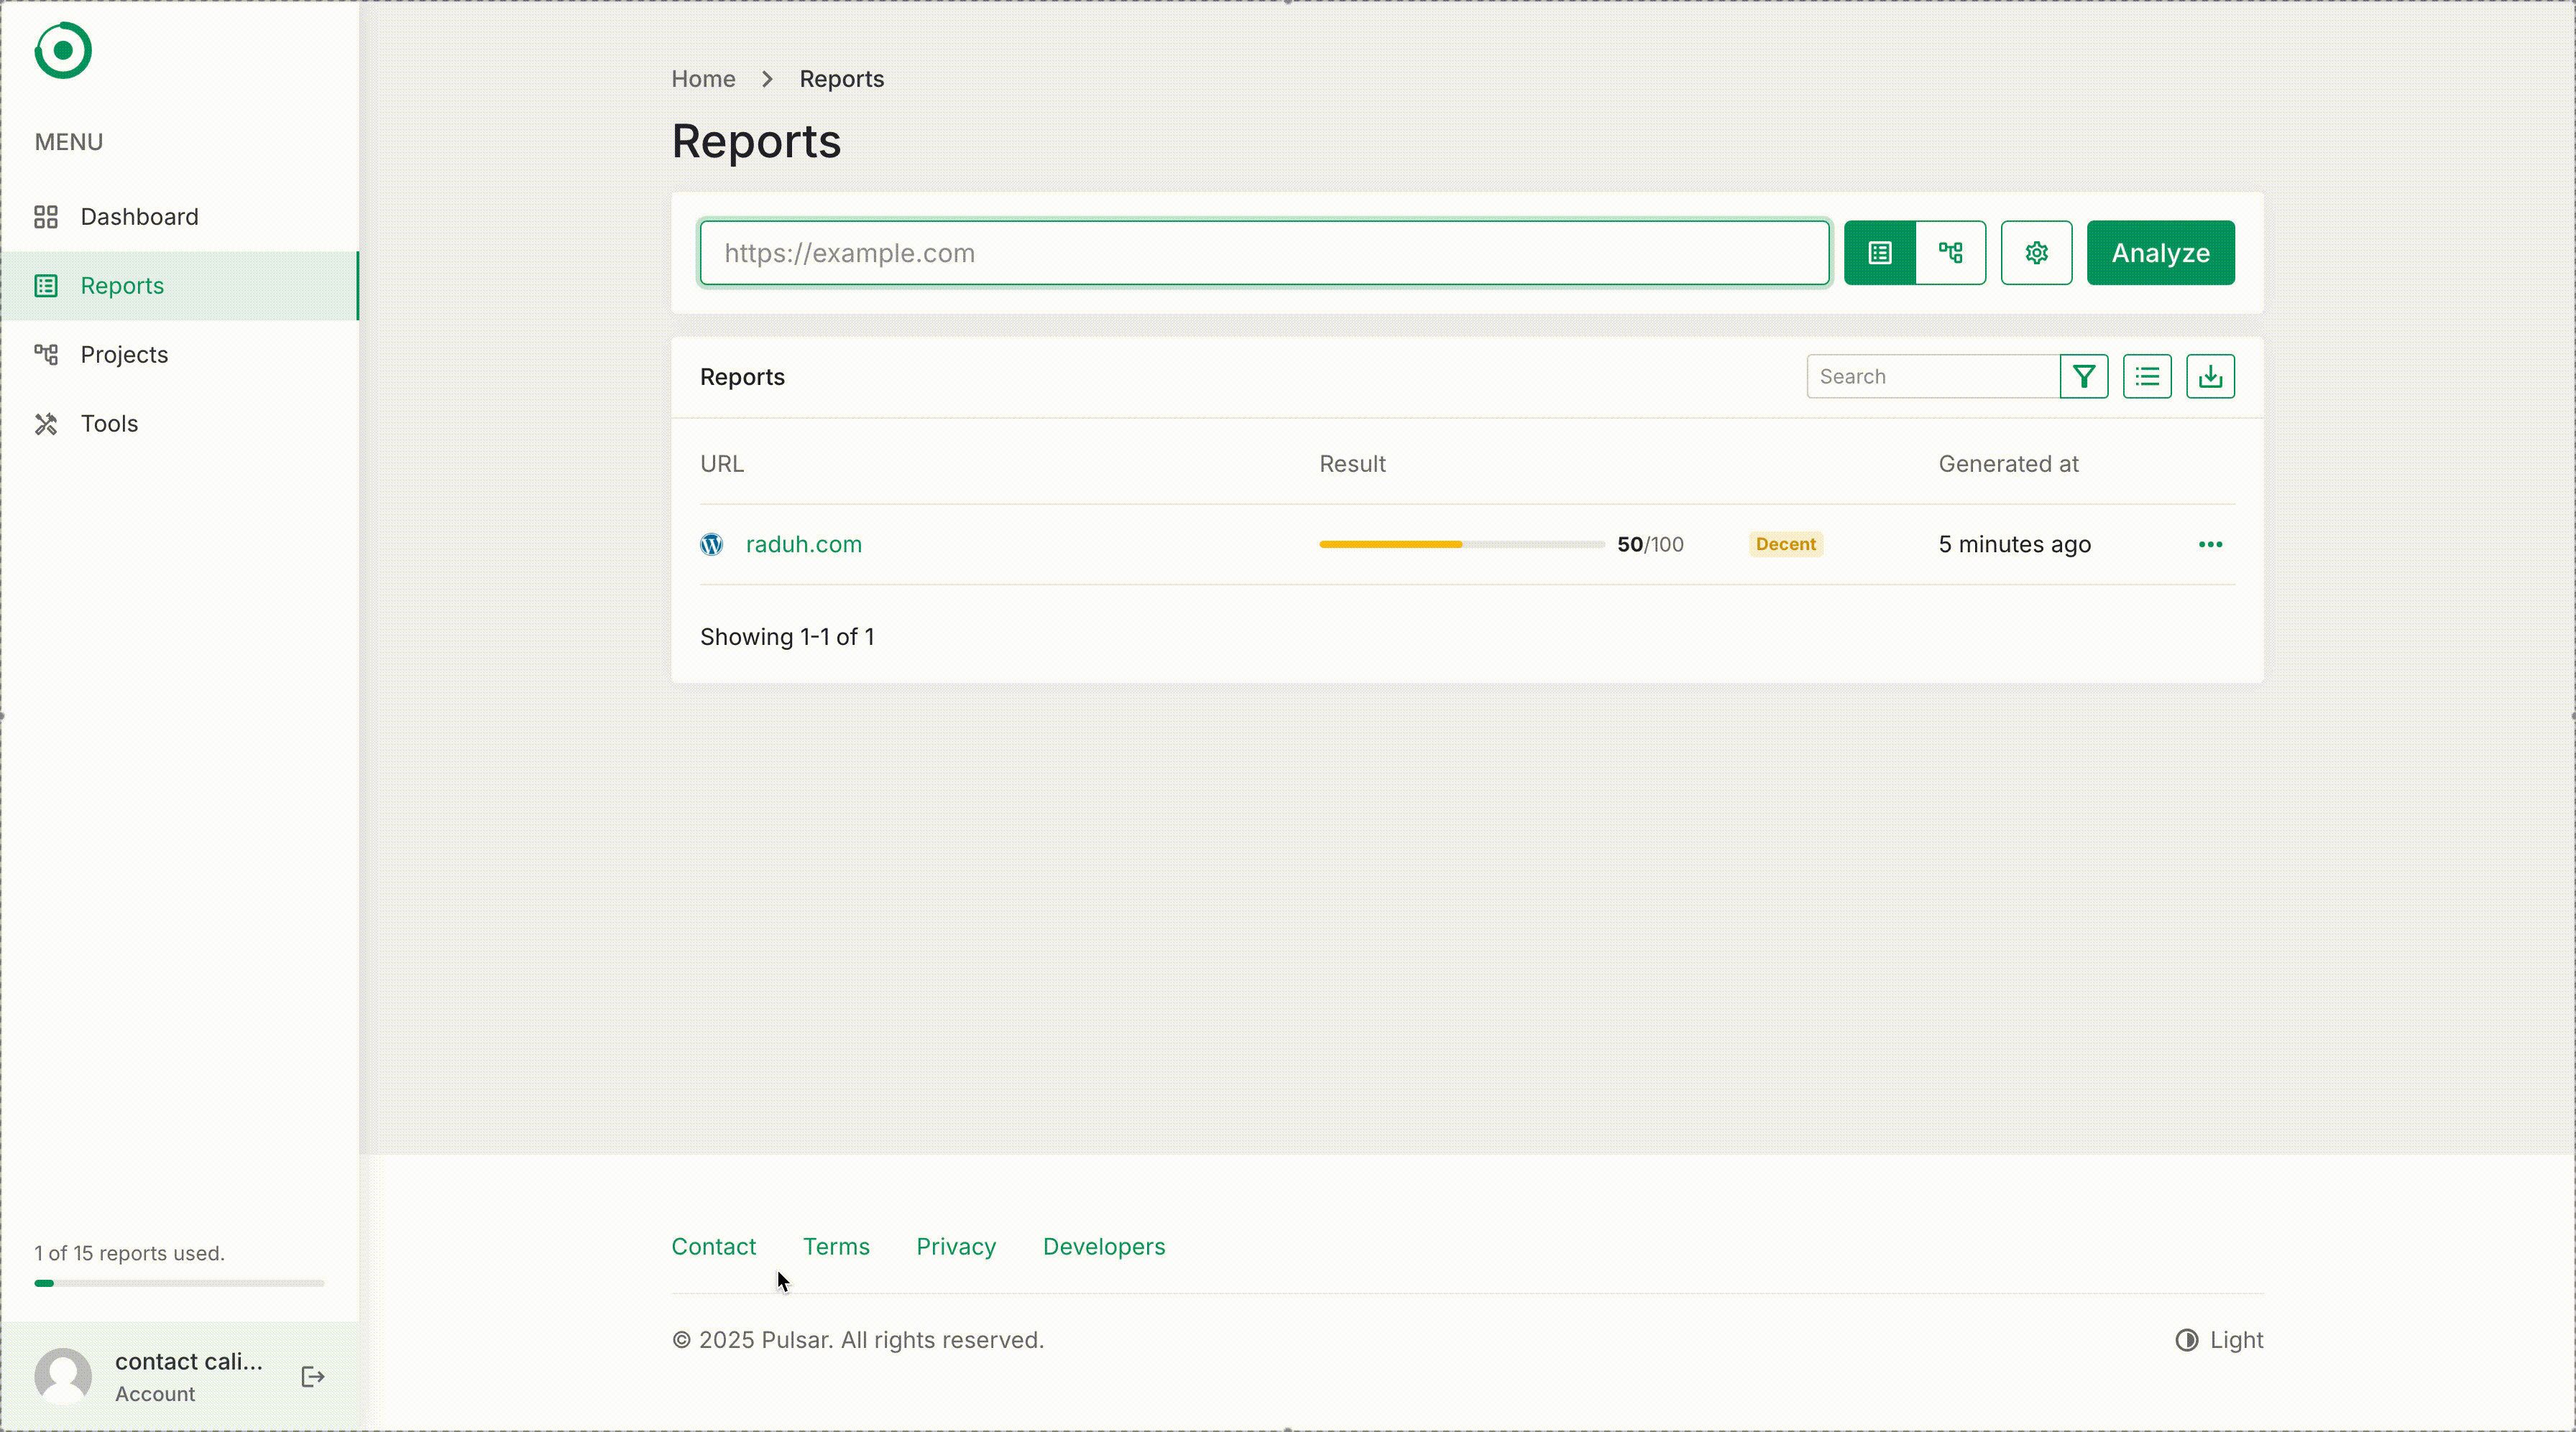Open the Dashboard menu item

tap(180, 217)
